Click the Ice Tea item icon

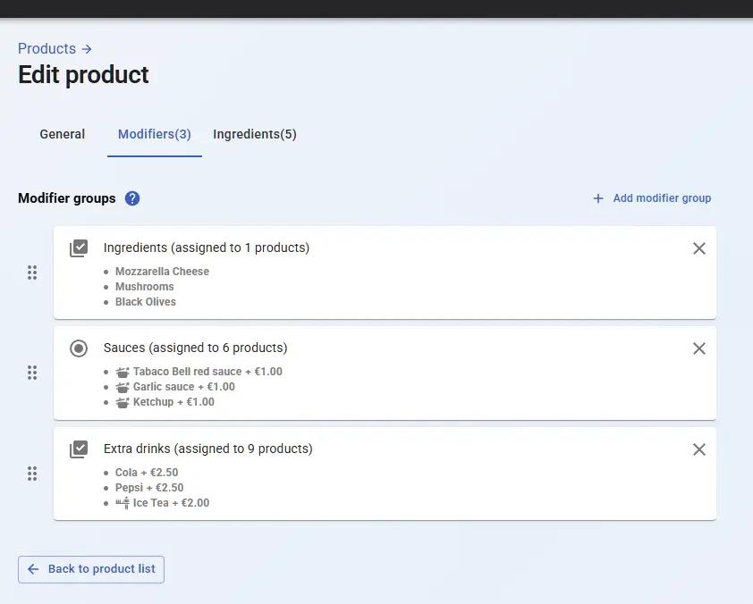tap(123, 503)
